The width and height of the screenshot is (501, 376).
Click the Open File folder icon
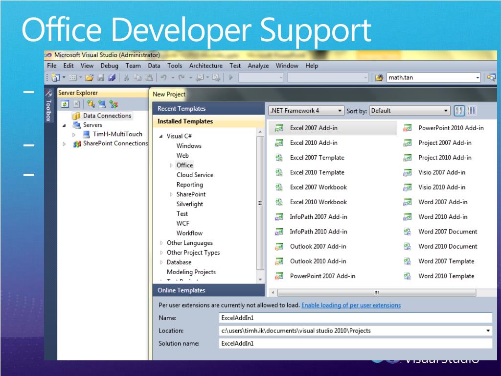(90, 77)
